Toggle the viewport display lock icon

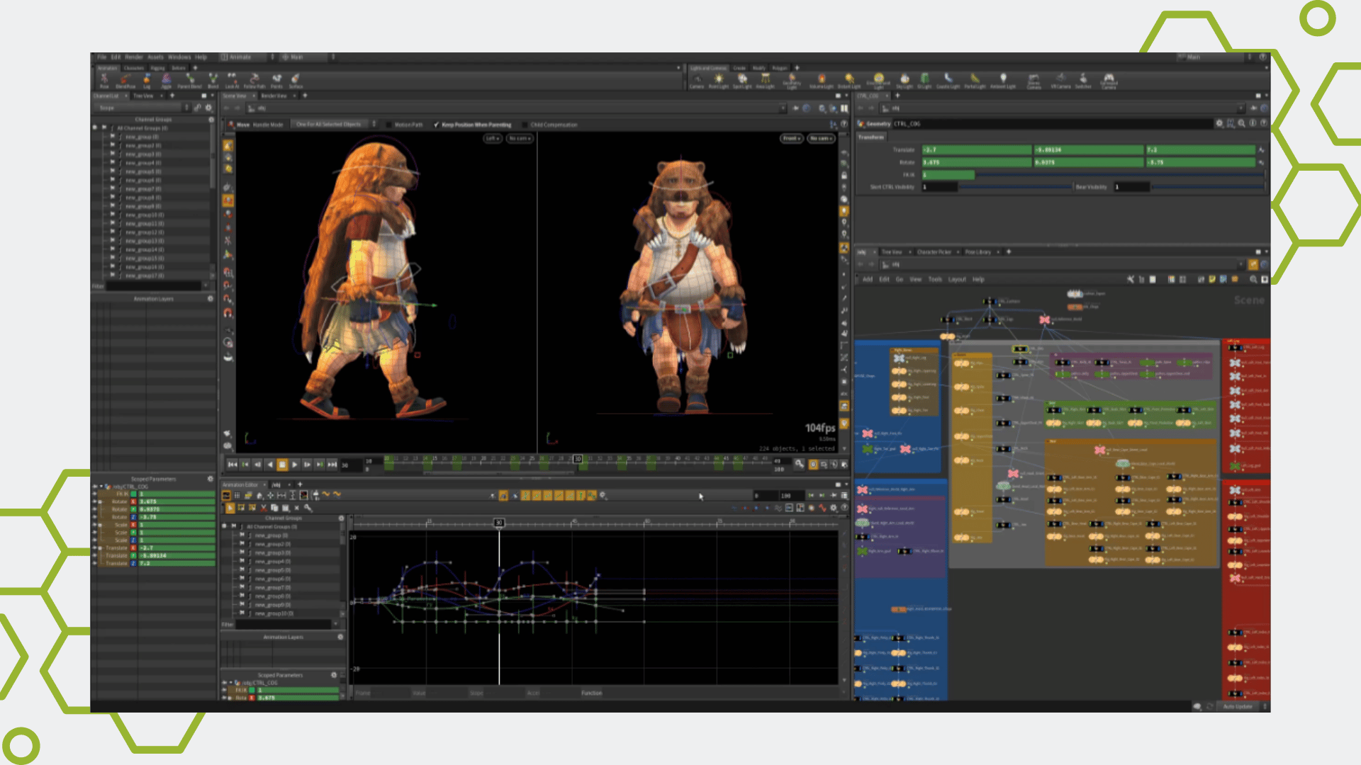pyautogui.click(x=844, y=176)
